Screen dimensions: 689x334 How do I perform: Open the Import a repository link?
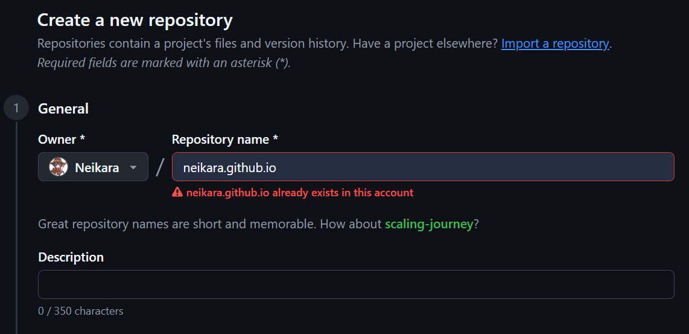click(554, 43)
